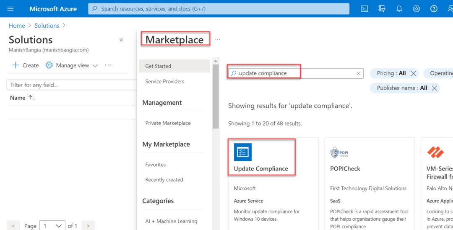Click the Home breadcrumb link

[17, 26]
